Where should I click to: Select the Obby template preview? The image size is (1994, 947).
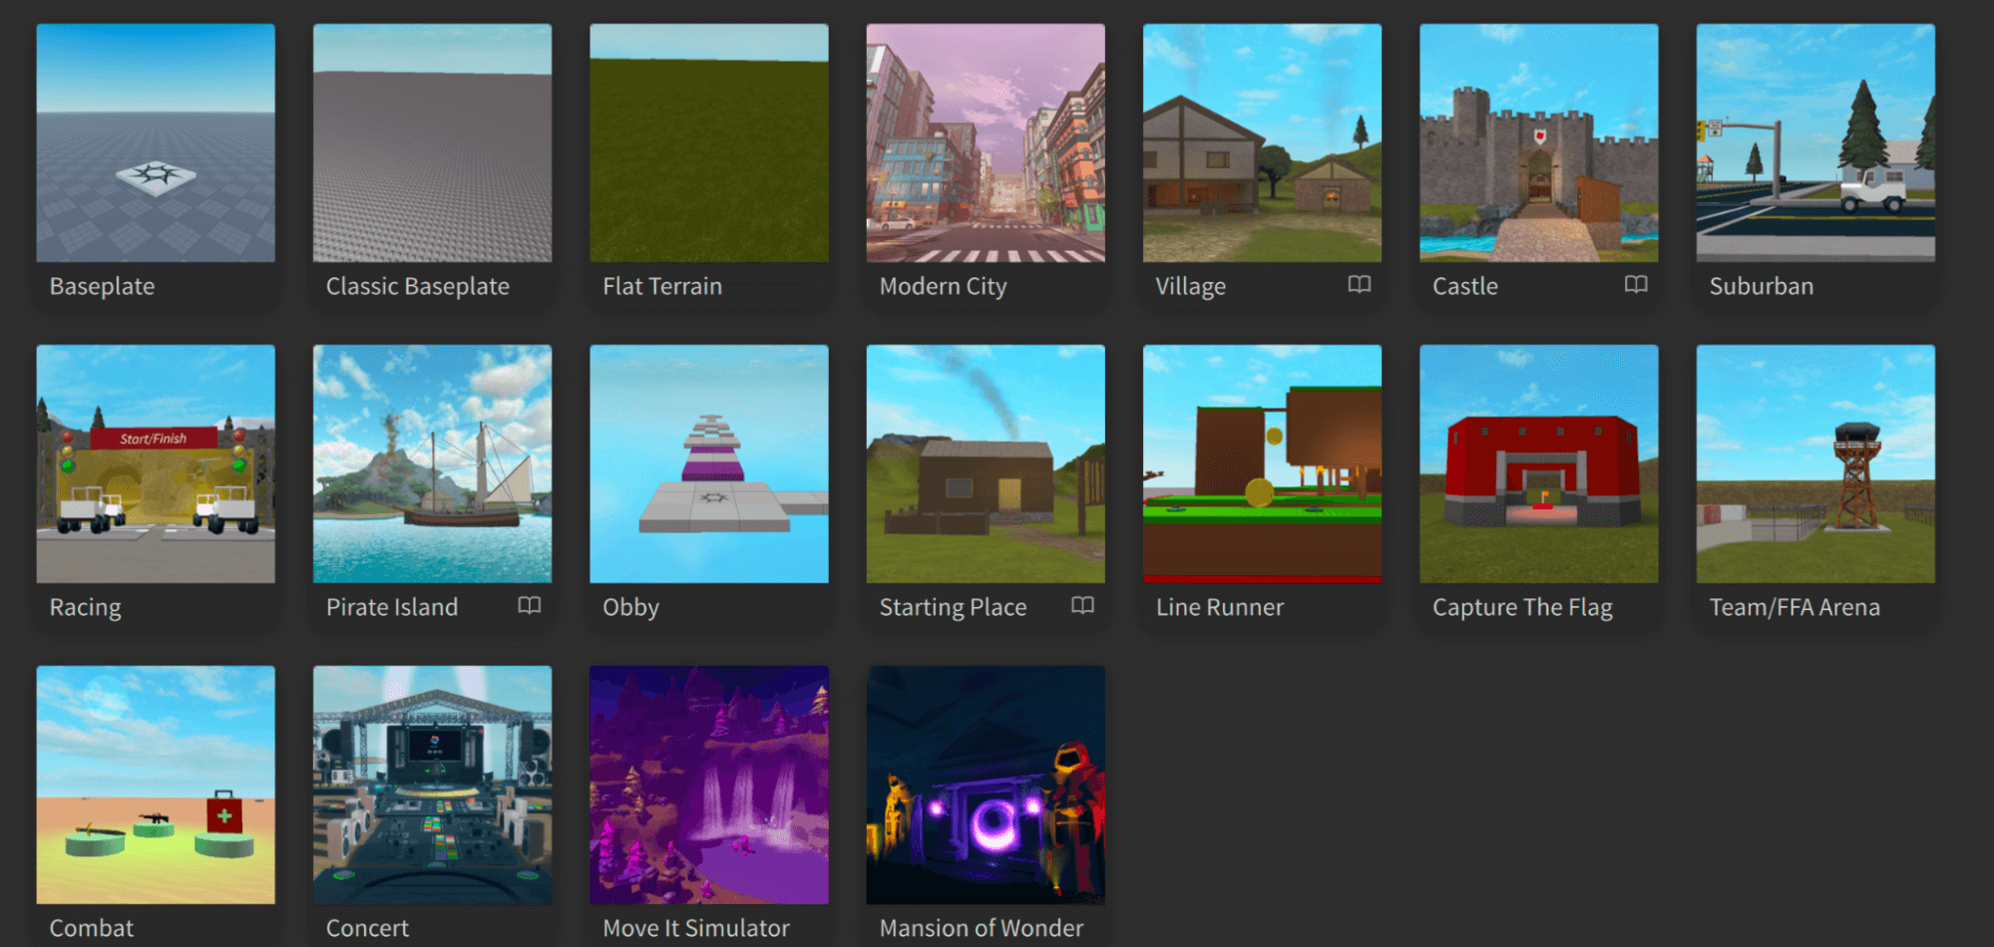pyautogui.click(x=708, y=464)
